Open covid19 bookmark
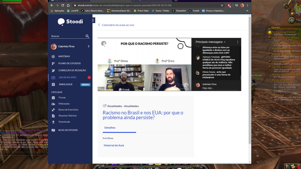This screenshot has width=301, height=169. 72,11
